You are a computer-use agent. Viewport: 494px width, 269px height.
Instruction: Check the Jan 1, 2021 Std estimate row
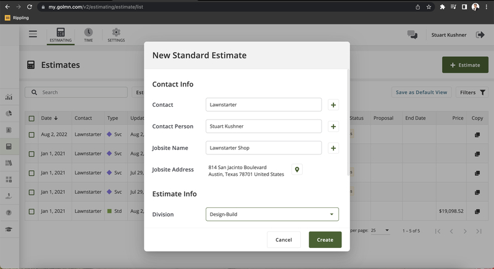coord(31,212)
